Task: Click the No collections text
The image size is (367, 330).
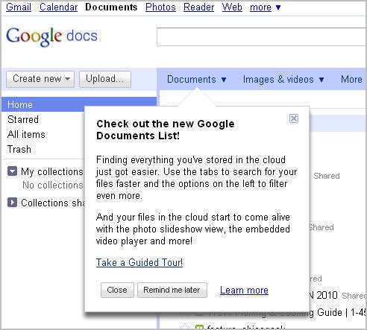Action: click(52, 185)
